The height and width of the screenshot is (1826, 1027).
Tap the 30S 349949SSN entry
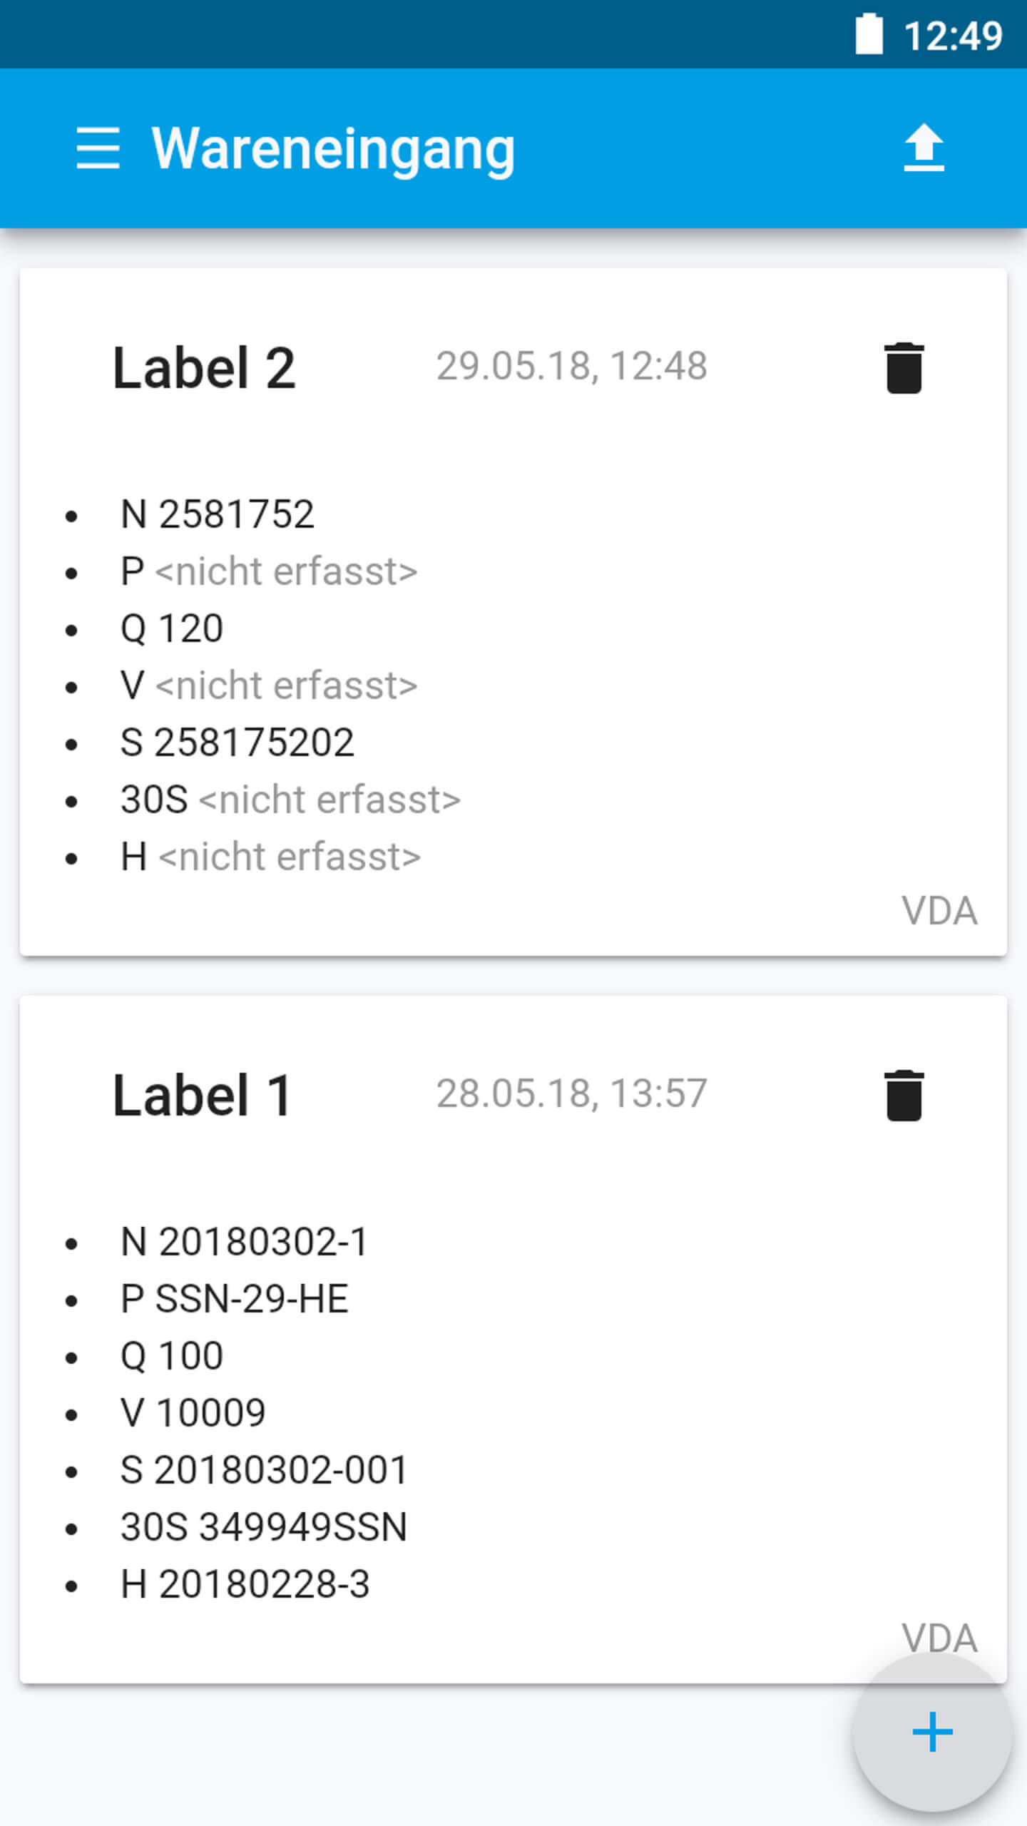point(264,1527)
